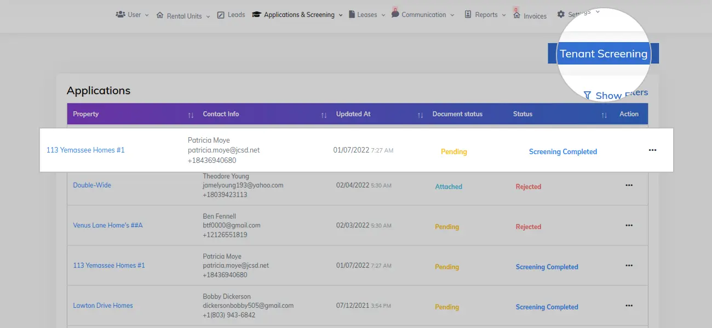Click the Tenant Screening button
The height and width of the screenshot is (328, 712).
coord(602,53)
